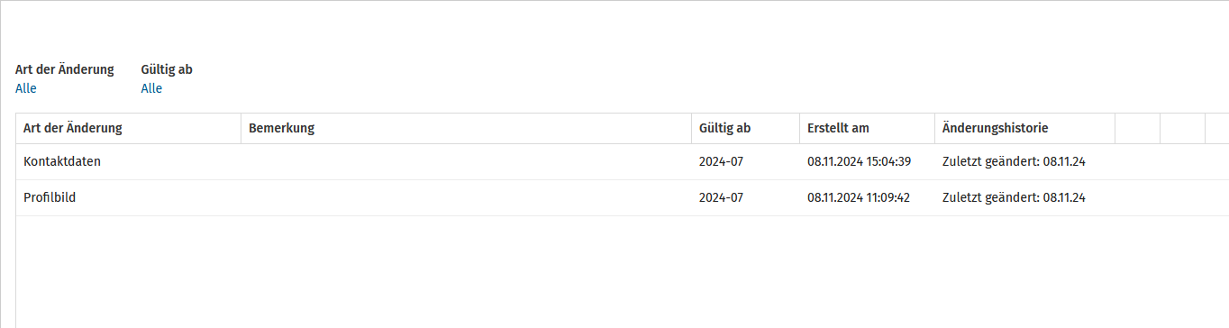Select the Kontaktdaten row entry
The width and height of the screenshot is (1229, 328).
point(62,162)
